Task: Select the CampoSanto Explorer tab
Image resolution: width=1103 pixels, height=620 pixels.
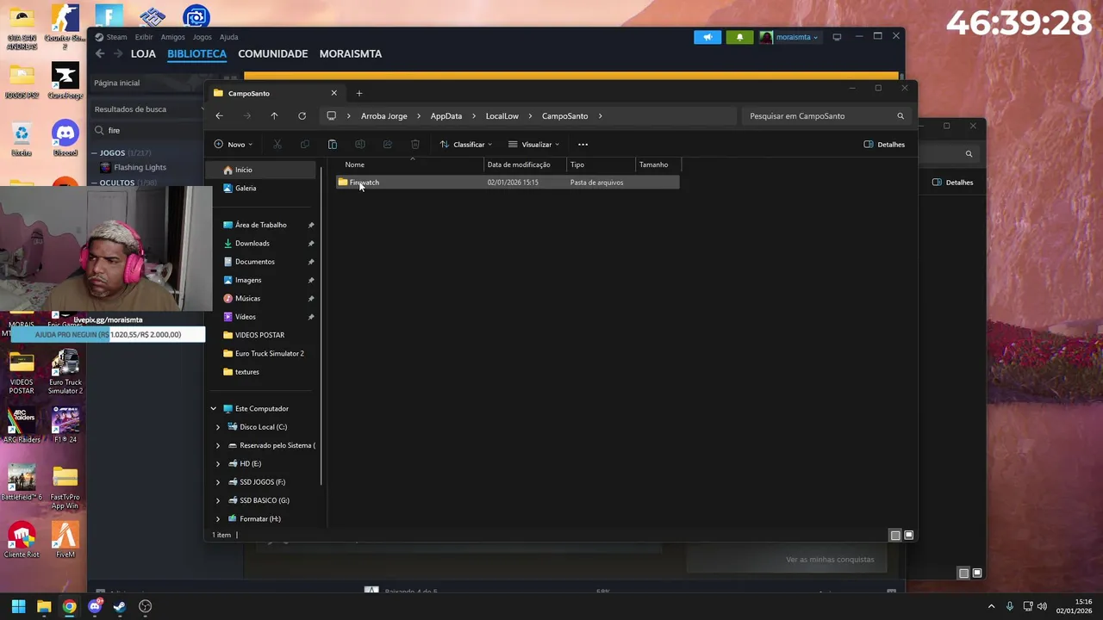Action: (x=275, y=93)
